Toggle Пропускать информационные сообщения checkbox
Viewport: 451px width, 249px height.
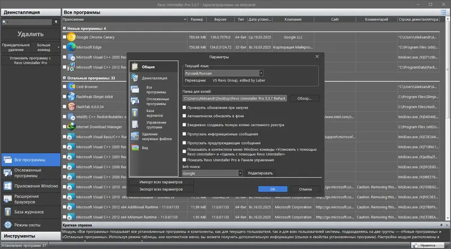(x=184, y=134)
